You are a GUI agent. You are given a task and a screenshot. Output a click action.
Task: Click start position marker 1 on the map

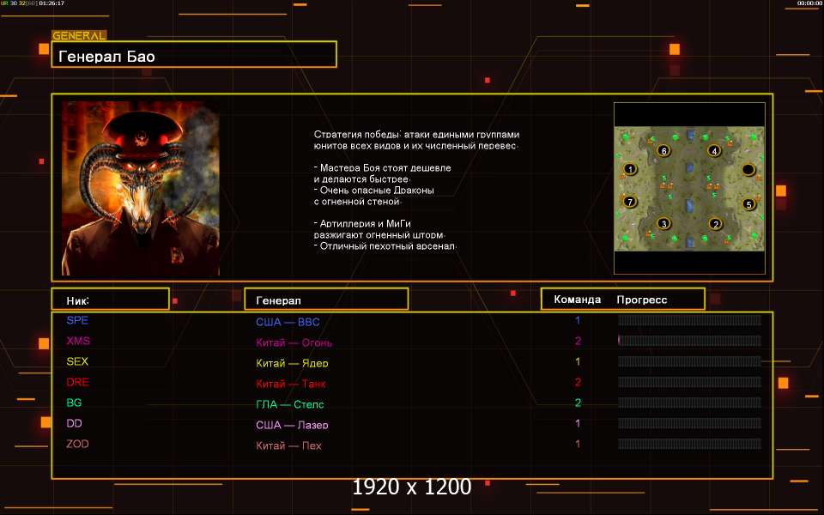(629, 169)
